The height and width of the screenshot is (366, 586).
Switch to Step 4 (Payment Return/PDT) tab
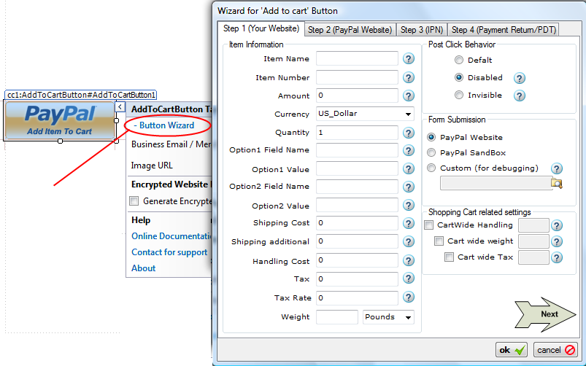click(x=504, y=30)
